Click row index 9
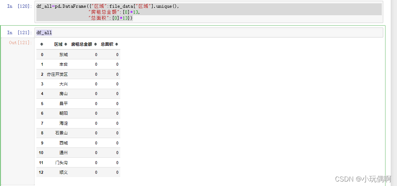397x186 pixels. (x=42, y=143)
